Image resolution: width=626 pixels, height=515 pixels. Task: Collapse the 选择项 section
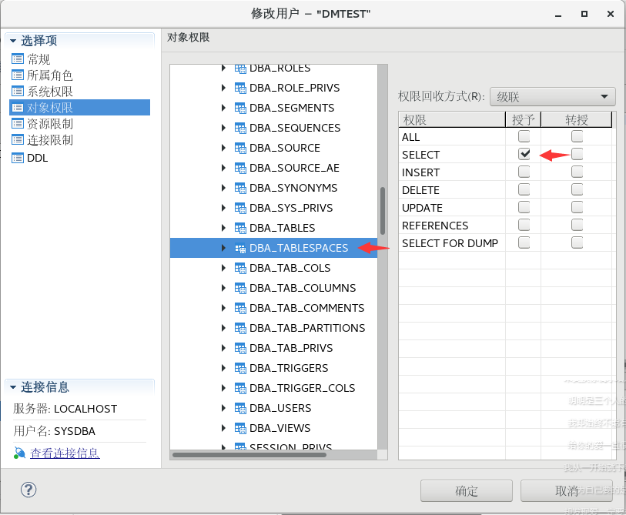(x=13, y=41)
